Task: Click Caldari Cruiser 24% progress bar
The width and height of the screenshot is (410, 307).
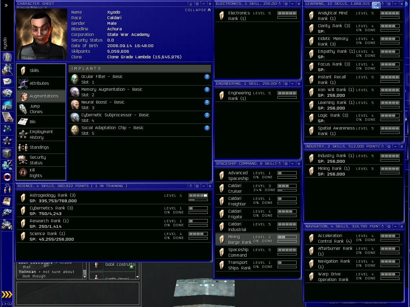Action: [287, 190]
